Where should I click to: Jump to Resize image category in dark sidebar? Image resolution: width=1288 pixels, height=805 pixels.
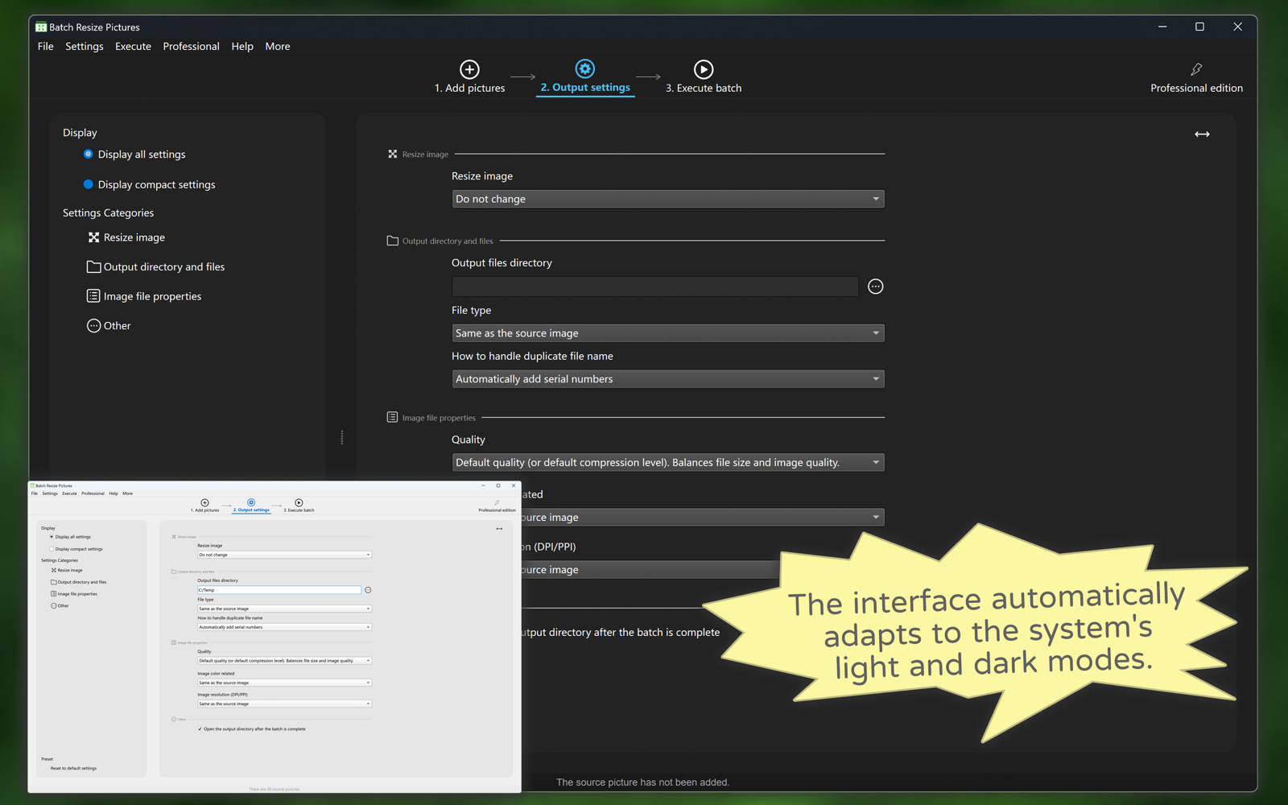coord(126,237)
